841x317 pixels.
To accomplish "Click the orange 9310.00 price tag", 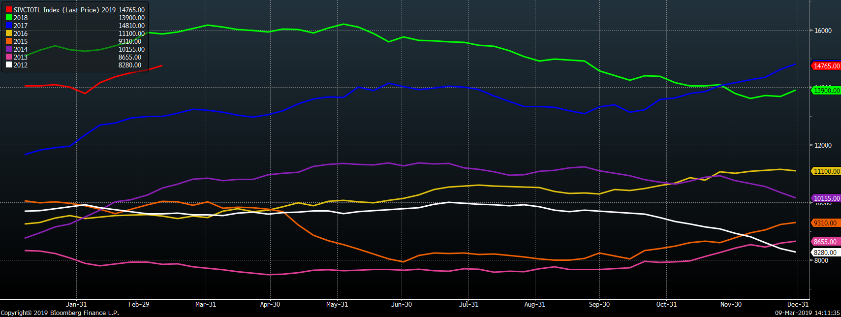I will tap(825, 223).
